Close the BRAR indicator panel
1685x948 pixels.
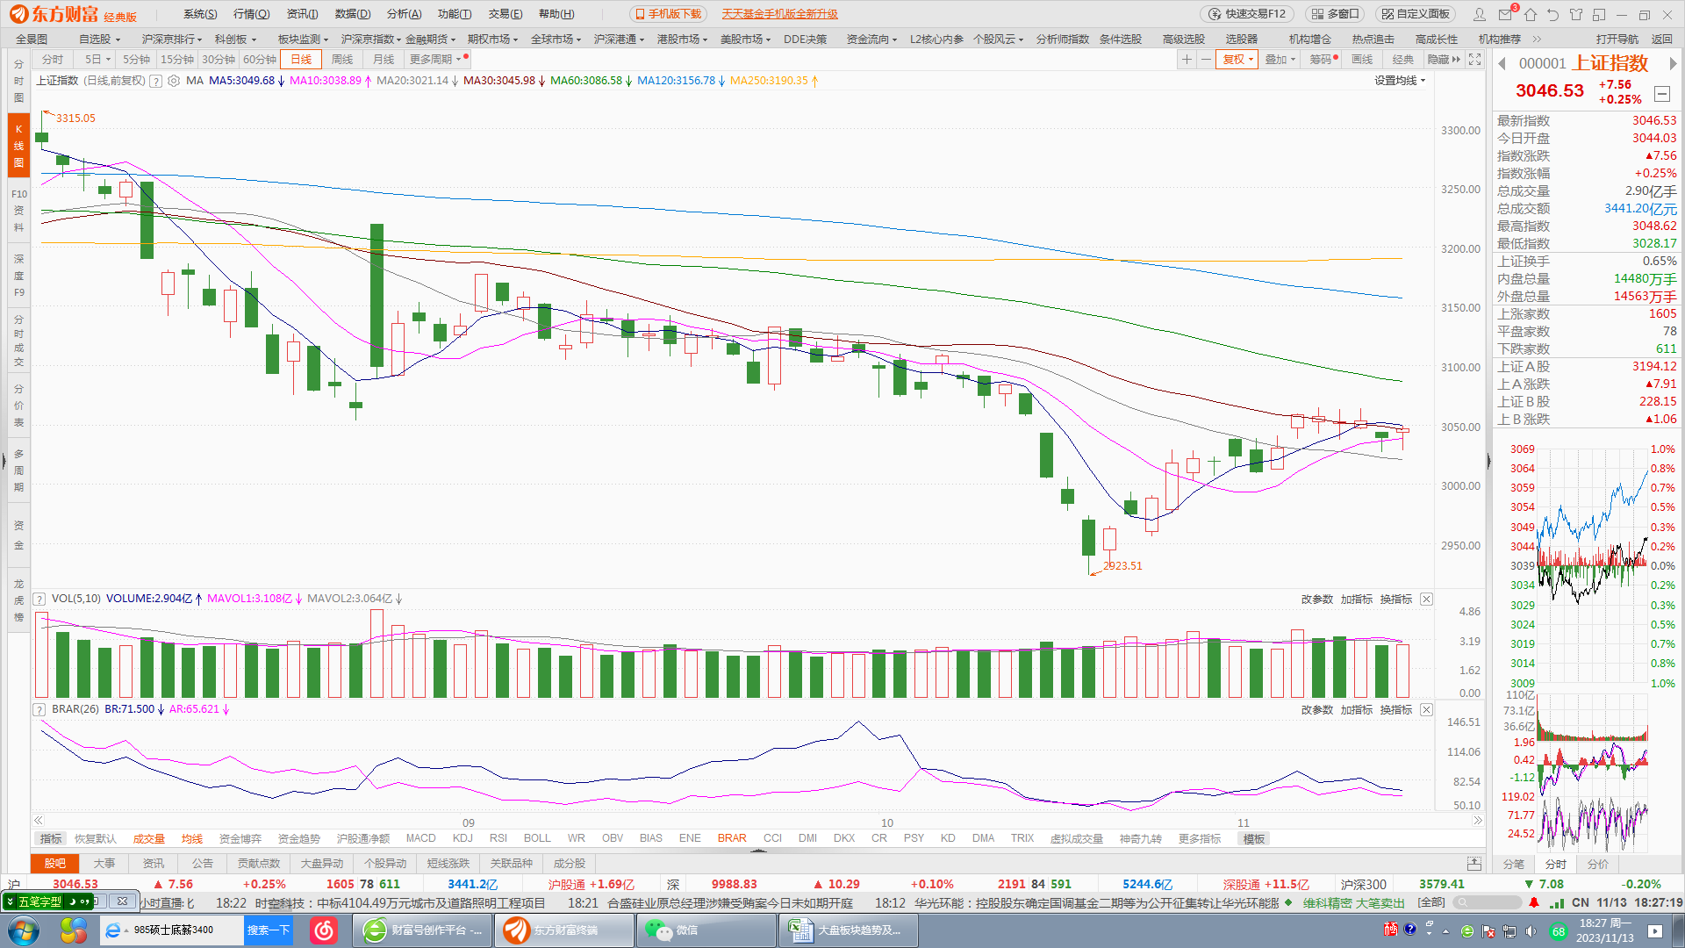[1426, 709]
